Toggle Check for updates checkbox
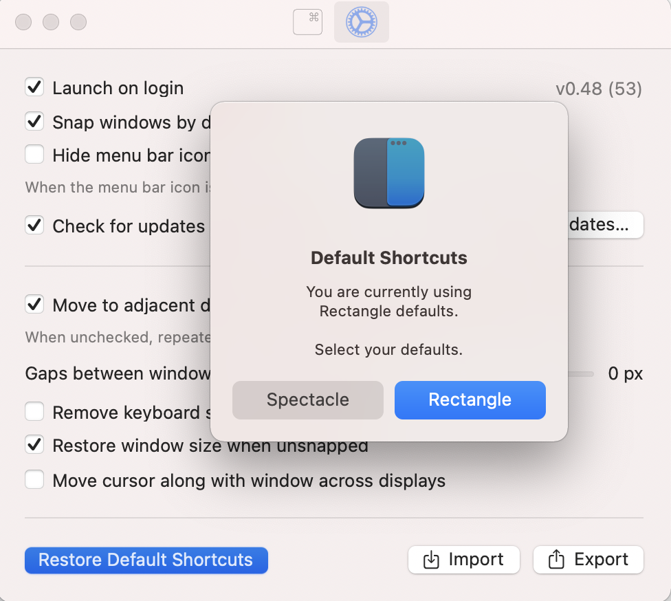Viewport: 671px width, 601px height. coord(34,225)
